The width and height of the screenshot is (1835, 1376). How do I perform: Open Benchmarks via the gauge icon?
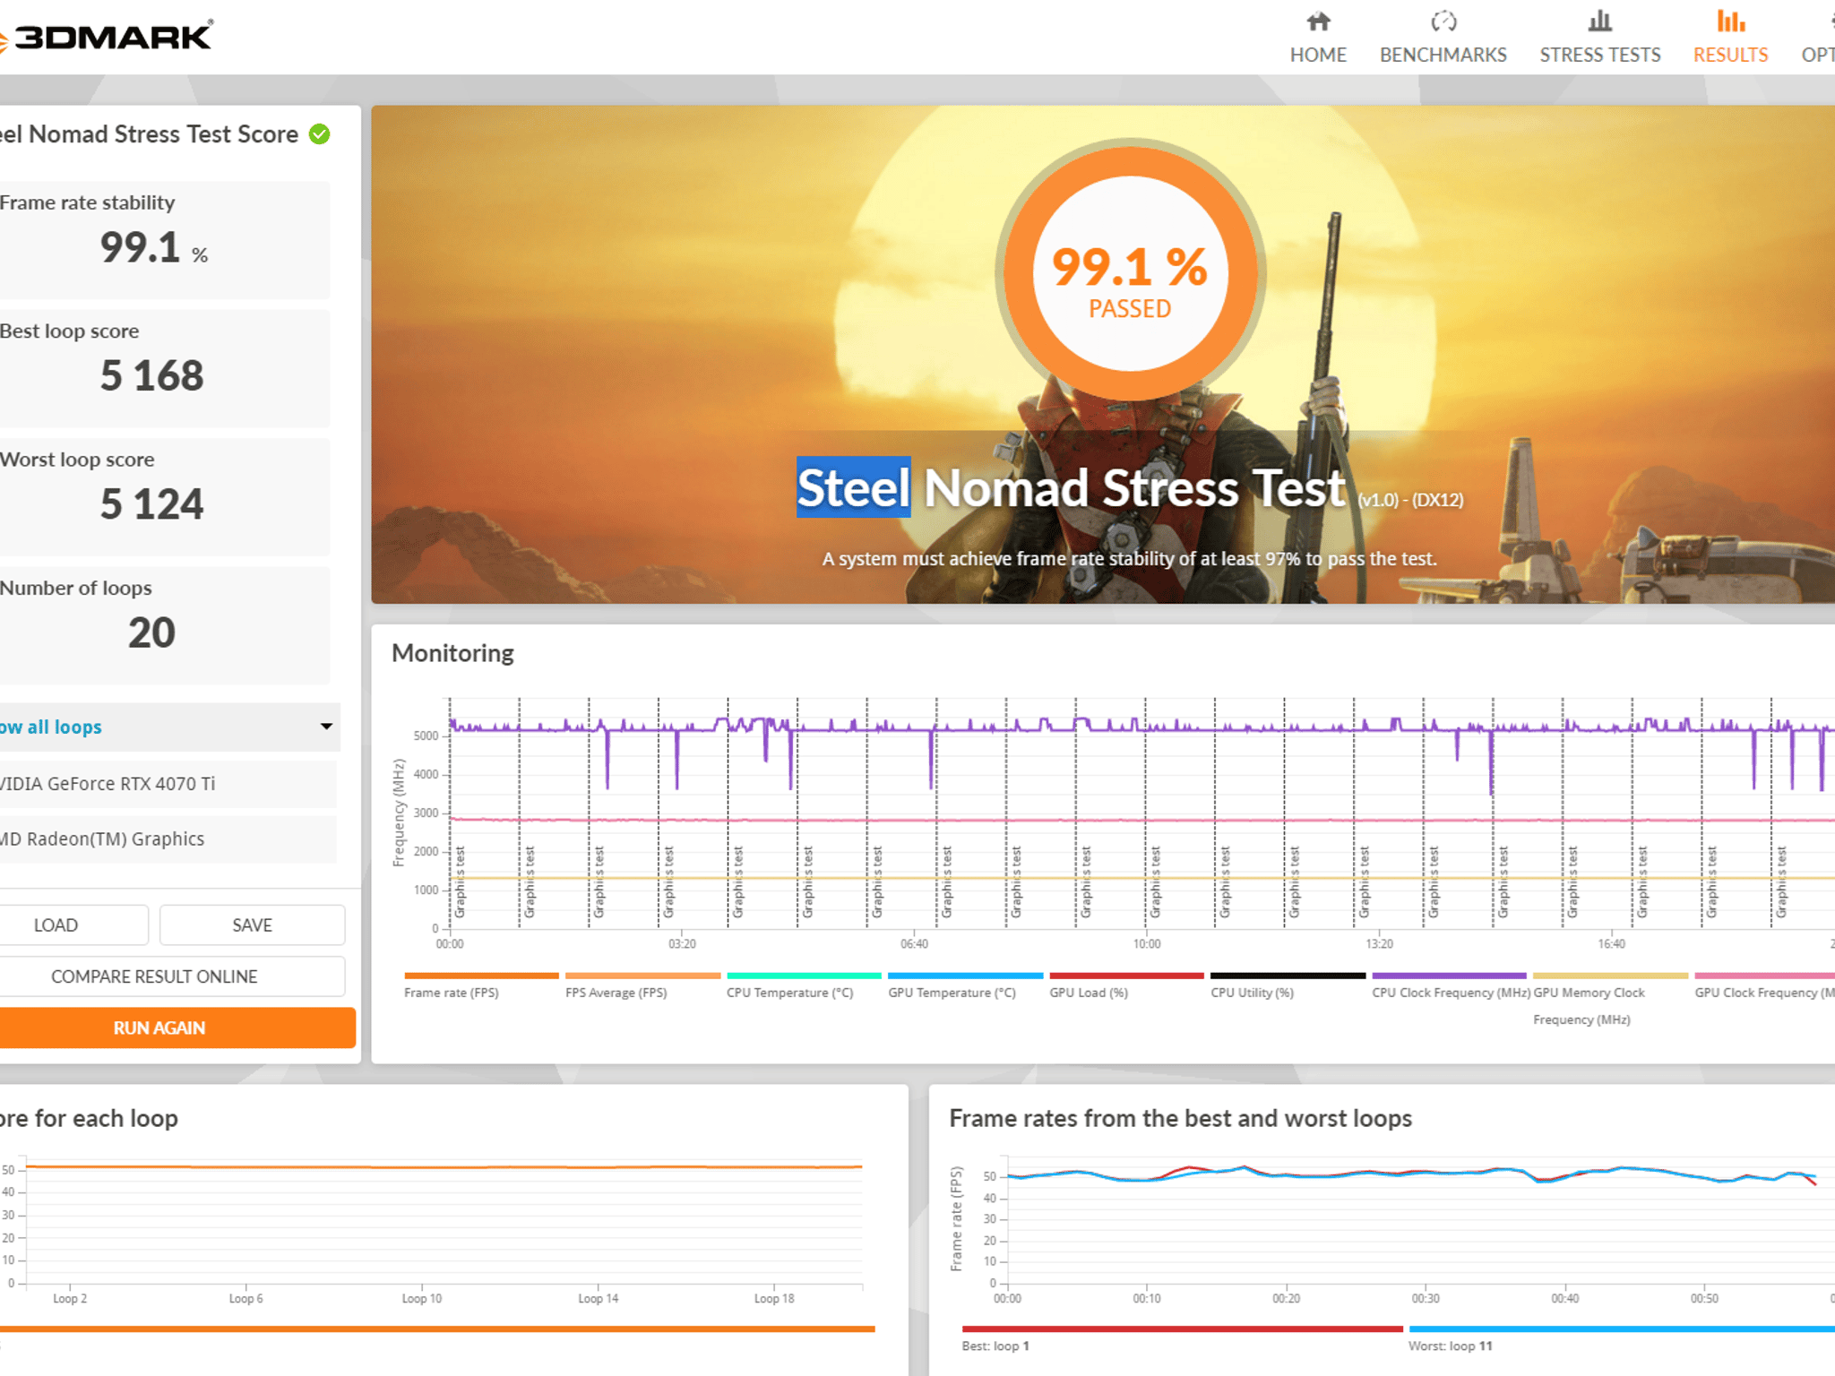click(1443, 21)
